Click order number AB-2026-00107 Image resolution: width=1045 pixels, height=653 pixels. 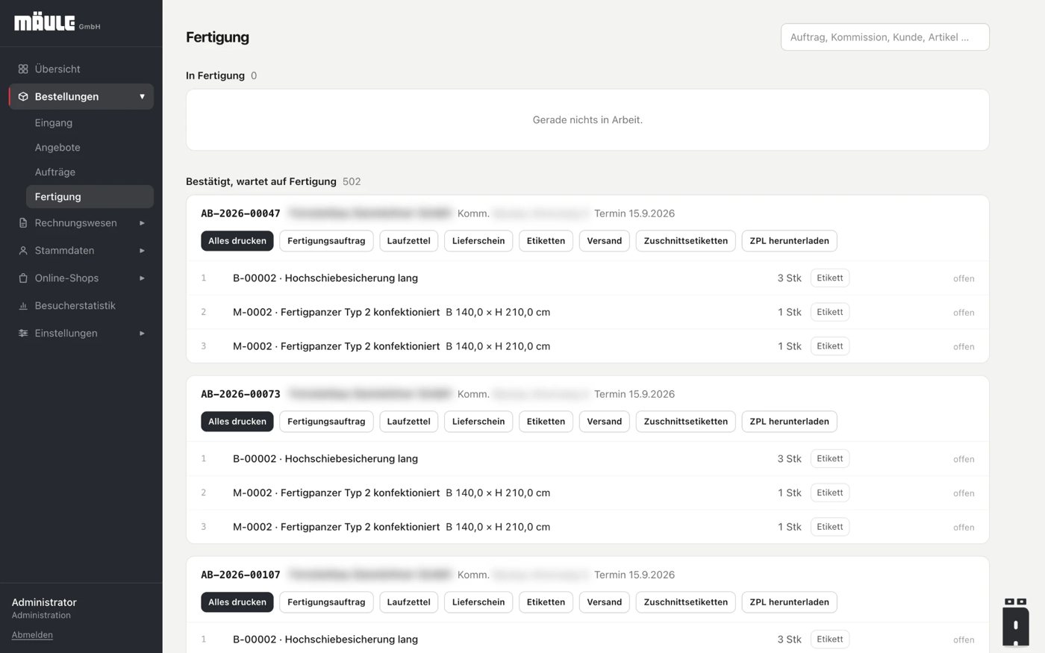240,575
